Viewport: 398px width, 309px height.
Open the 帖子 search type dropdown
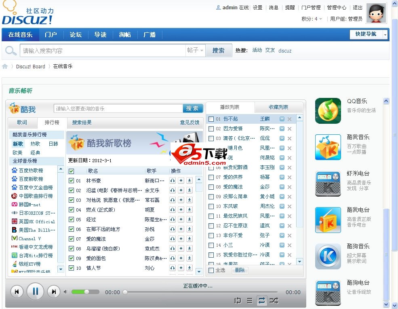pyautogui.click(x=195, y=51)
